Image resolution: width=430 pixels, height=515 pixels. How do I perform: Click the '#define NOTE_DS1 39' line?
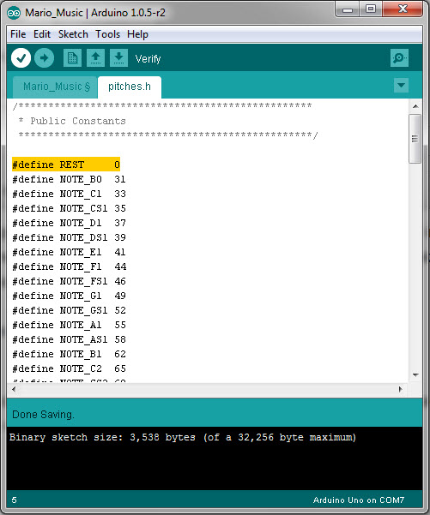coord(69,237)
